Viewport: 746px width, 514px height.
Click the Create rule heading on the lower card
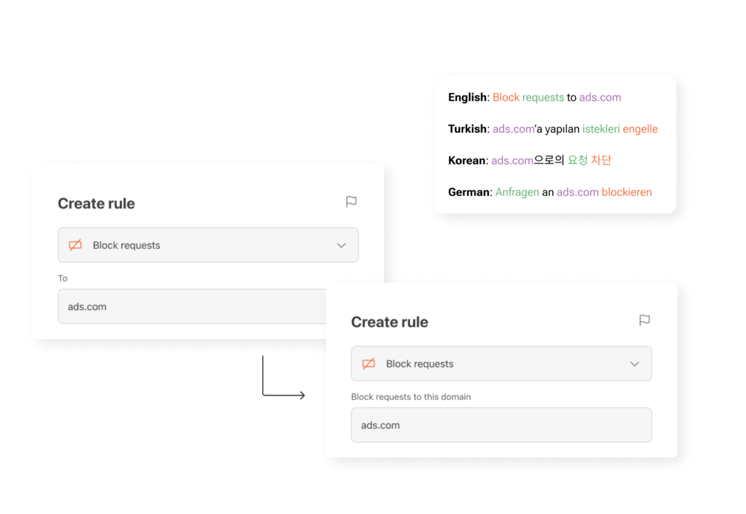pos(389,322)
